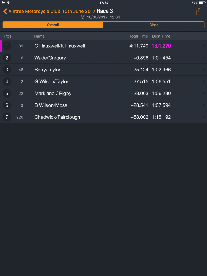
Task: Open chevron for C Hauxwell/K Hauxwell
Action: (204, 46)
